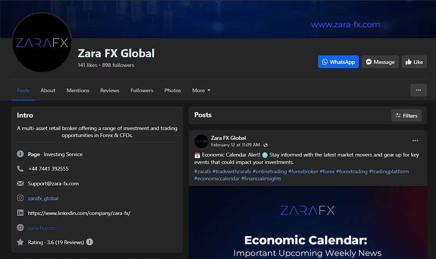
Task: Open the Followers tab
Action: coord(142,90)
